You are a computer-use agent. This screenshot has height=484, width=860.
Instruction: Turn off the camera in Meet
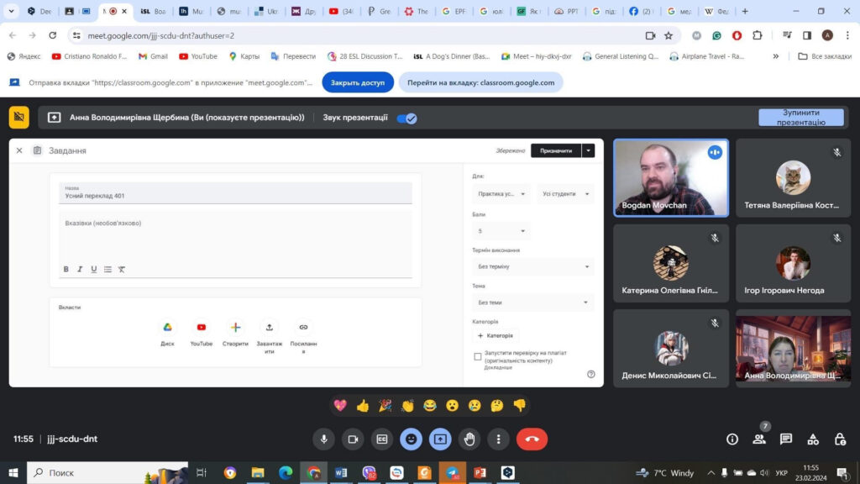(353, 439)
